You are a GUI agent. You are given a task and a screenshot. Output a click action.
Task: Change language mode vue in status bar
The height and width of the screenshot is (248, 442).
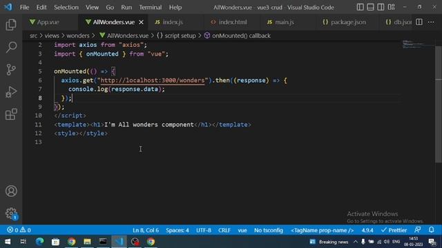[x=242, y=230]
